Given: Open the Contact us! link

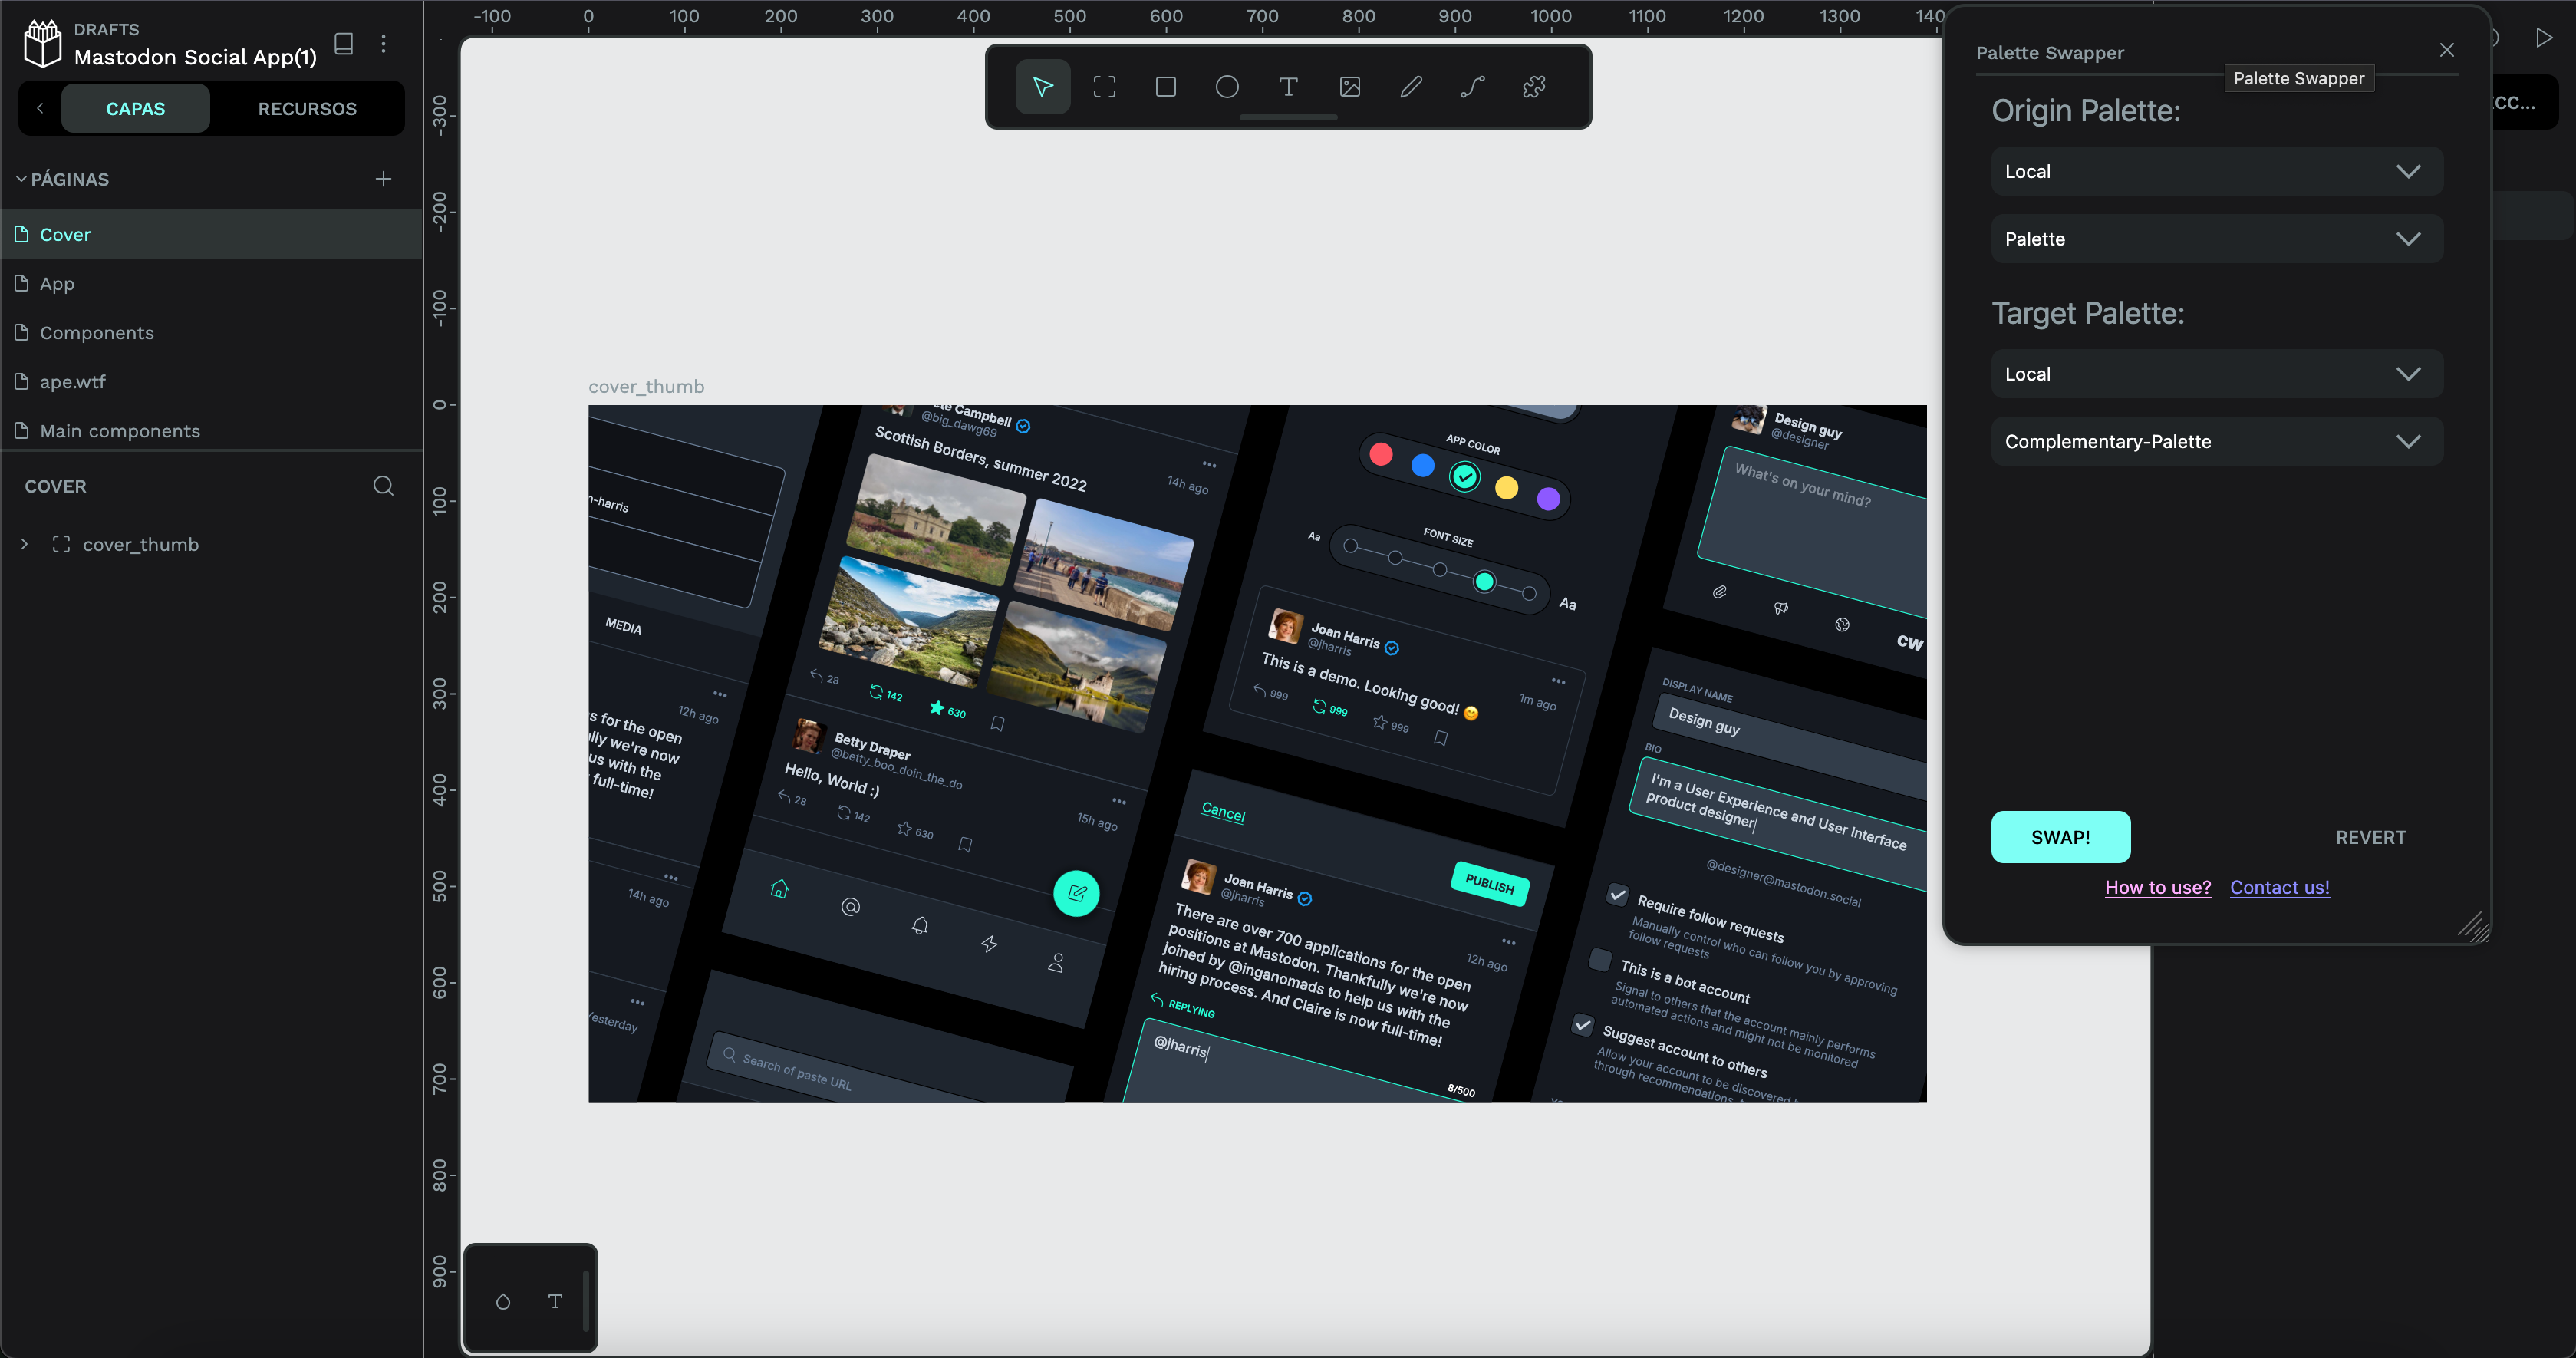Looking at the screenshot, I should pos(2279,887).
